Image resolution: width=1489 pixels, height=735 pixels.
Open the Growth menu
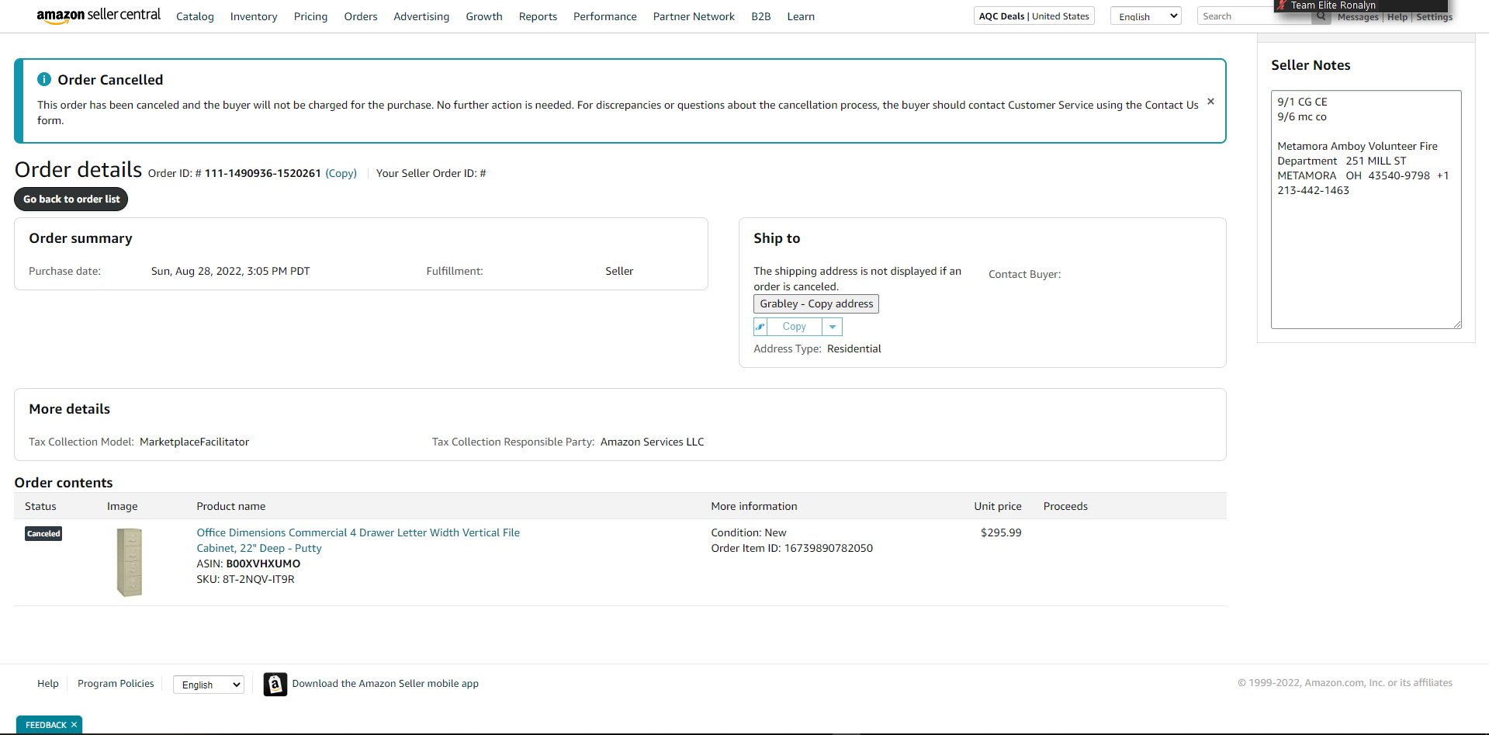click(x=484, y=16)
